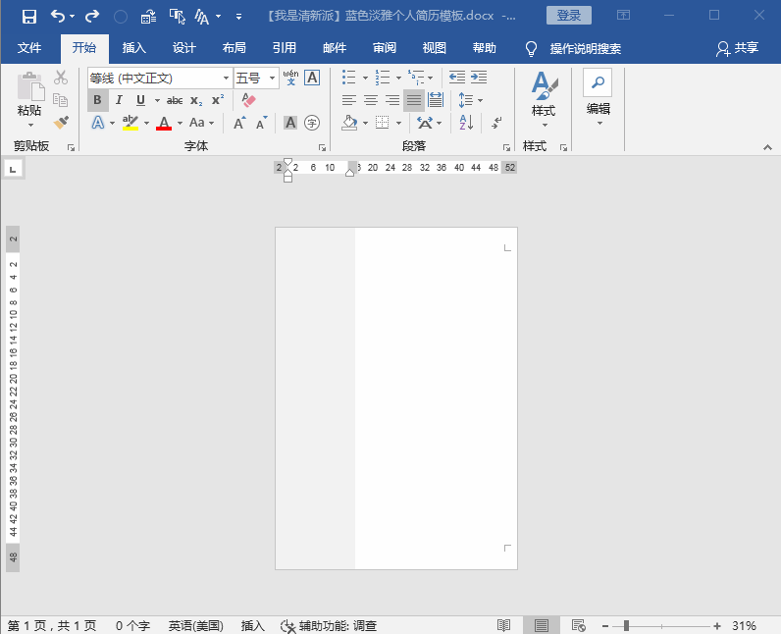Expand line spacing options dropdown
781x634 pixels.
[x=480, y=101]
